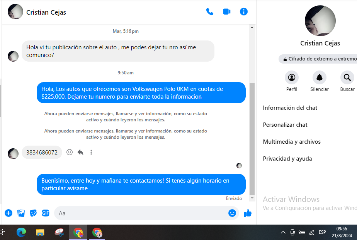Image resolution: width=357 pixels, height=240 pixels.
Task: Search the conversation with Buscar icon
Action: click(347, 78)
